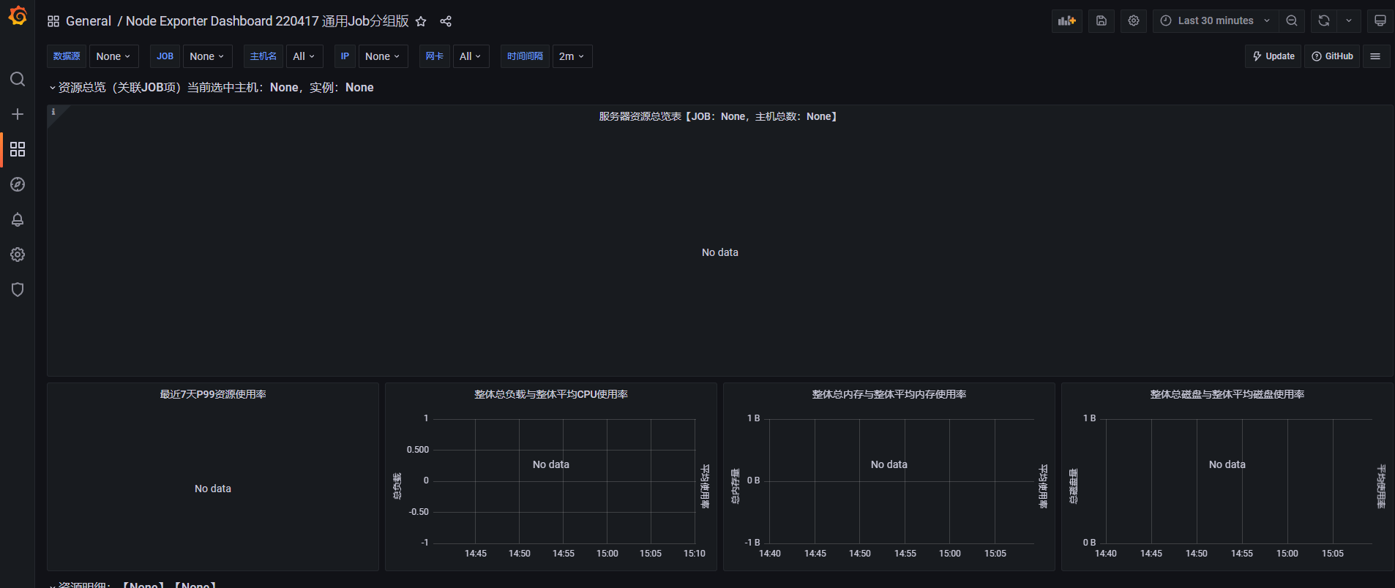This screenshot has height=588, width=1395.
Task: Open the 时间间隔 2m dropdown
Action: coord(572,56)
